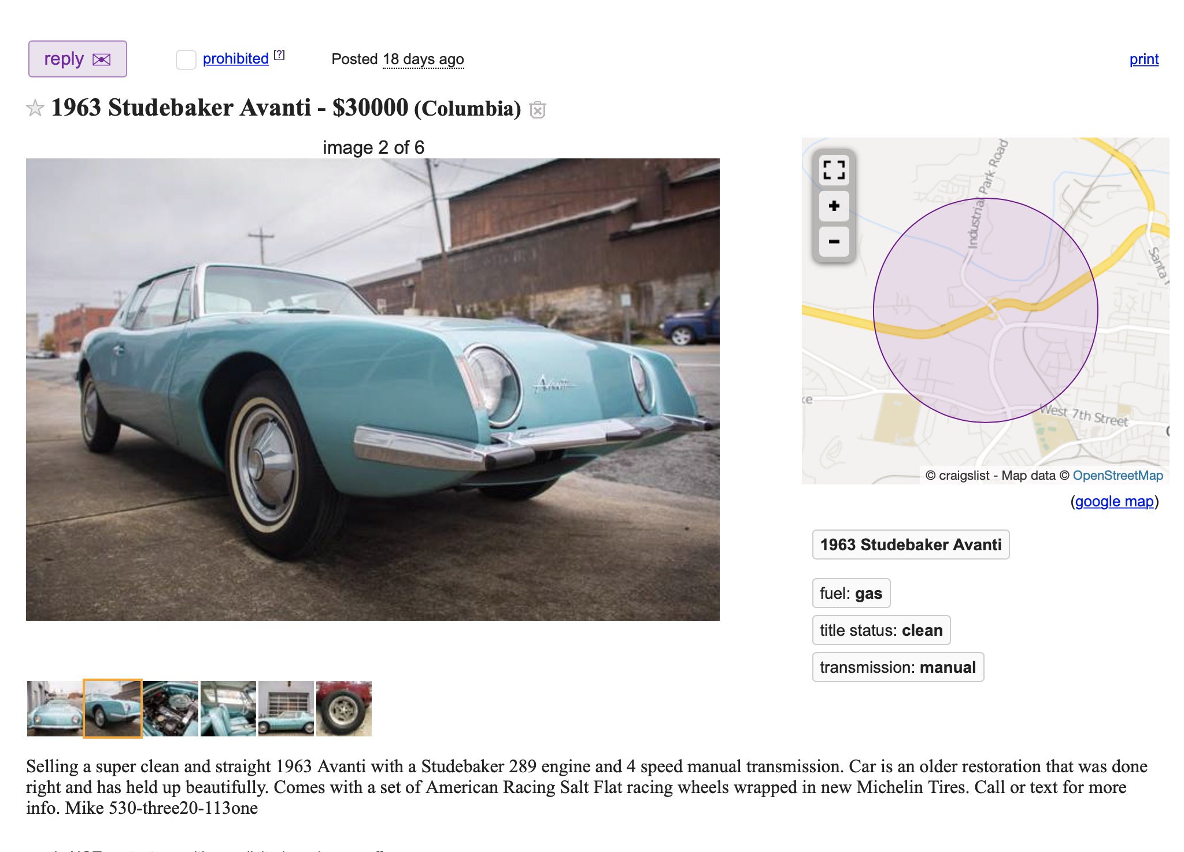View the teal interior seats thumbnail

pos(228,709)
